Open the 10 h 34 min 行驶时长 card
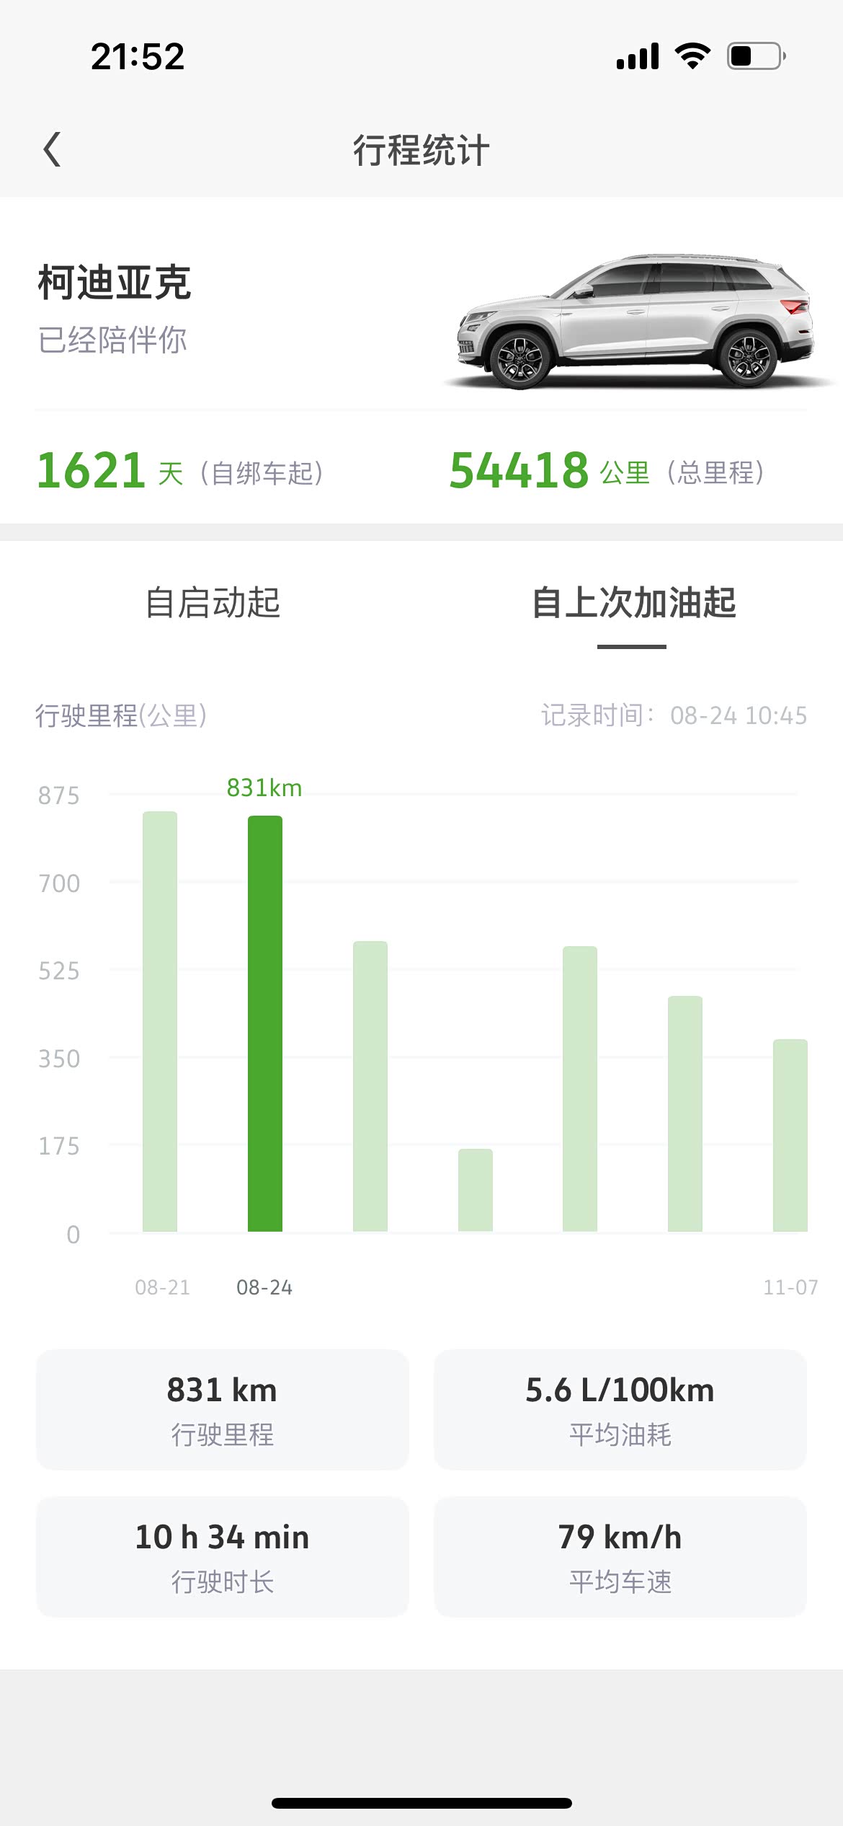This screenshot has height=1826, width=843. (223, 1556)
